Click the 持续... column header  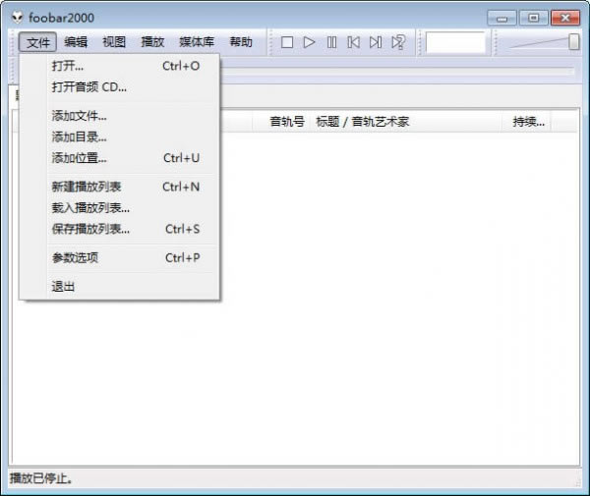click(528, 122)
